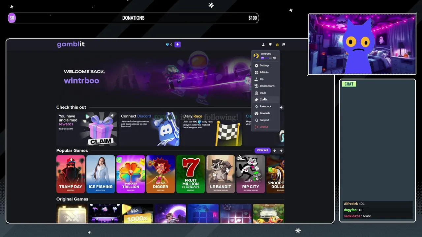Click Logout in the account menu
This screenshot has height=237, width=422.
265,127
